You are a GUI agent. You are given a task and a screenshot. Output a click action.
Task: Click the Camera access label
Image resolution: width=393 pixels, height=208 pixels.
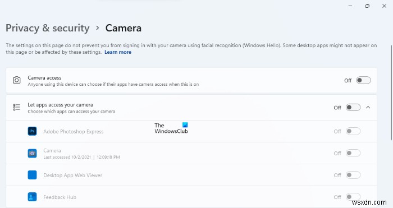(x=44, y=78)
